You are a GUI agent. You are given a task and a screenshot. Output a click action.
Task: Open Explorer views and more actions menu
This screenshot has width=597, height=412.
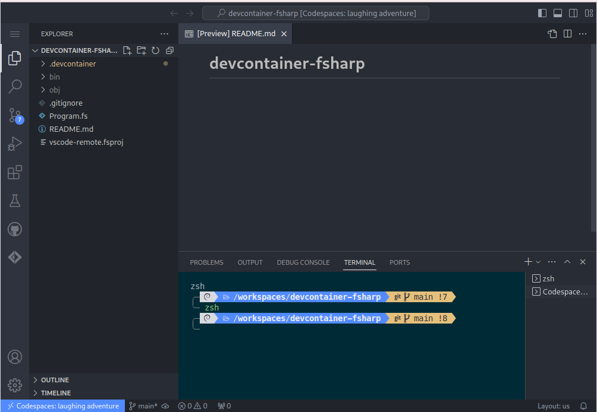coord(165,34)
